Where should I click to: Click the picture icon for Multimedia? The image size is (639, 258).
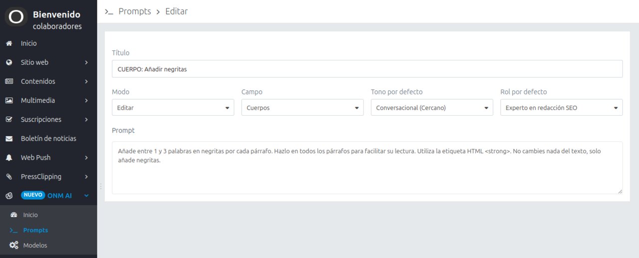9,100
